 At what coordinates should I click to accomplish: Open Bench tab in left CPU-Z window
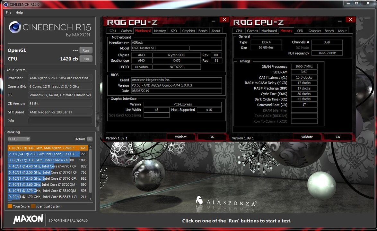pyautogui.click(x=203, y=31)
